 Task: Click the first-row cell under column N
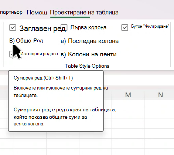coord(159,104)
